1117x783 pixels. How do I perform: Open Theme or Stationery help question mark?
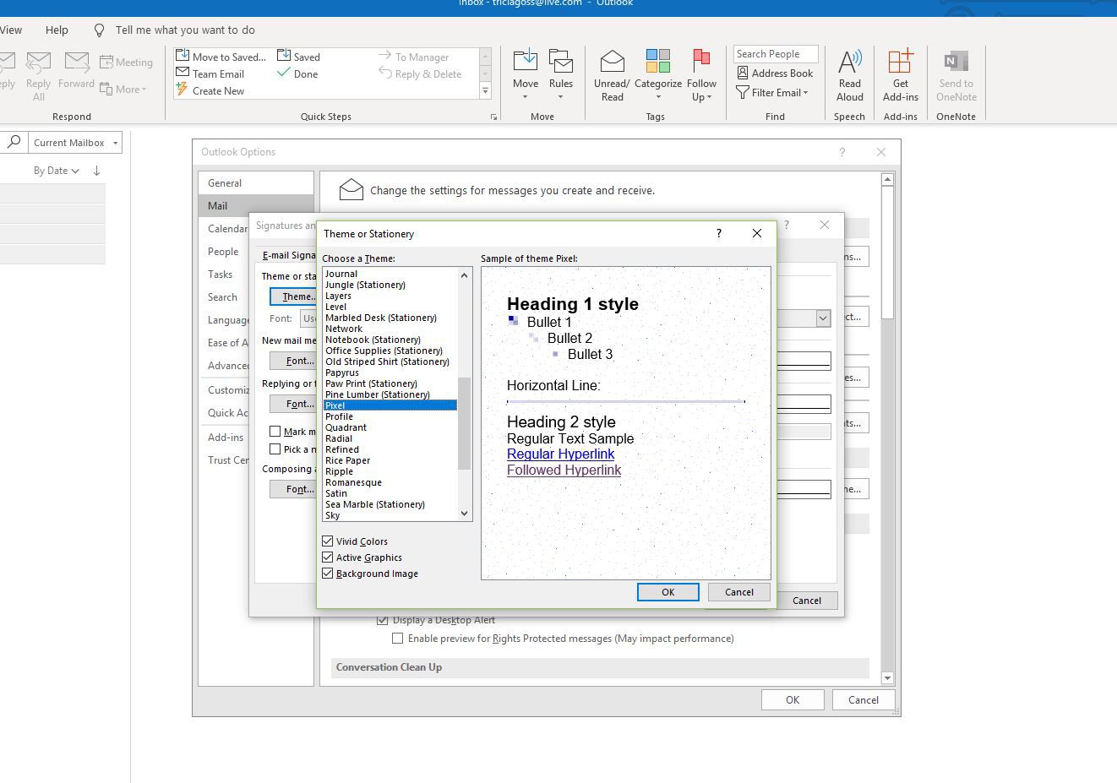719,233
